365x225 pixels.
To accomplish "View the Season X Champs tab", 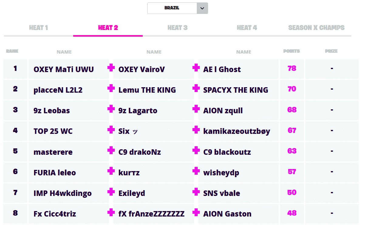I will point(316,28).
